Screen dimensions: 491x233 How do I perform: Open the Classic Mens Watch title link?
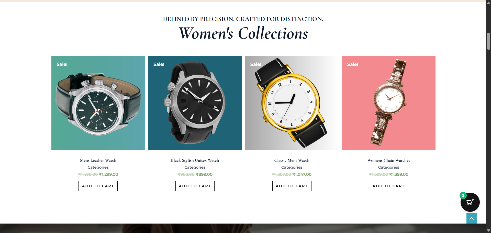(292, 160)
